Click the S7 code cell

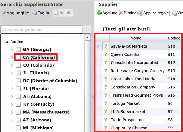174,112
